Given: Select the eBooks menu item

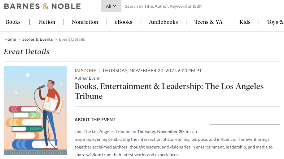Looking at the screenshot, I should point(124,22).
